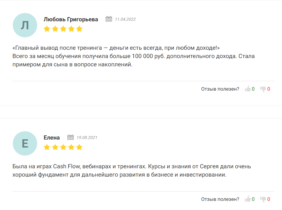282x210 pixels.
Task: Click the date 11.04.2022
Action: (x=125, y=19)
